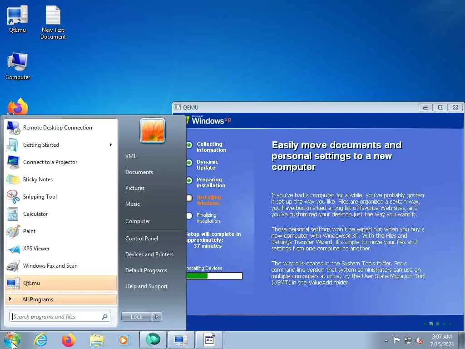Launch Windows Fax and Scan icon

[13, 266]
